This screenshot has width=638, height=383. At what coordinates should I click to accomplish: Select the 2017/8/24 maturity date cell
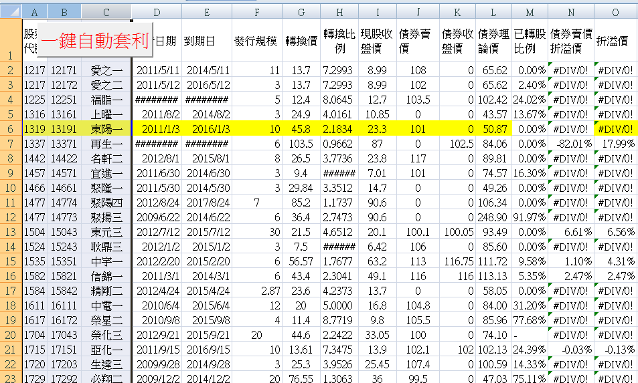click(206, 202)
